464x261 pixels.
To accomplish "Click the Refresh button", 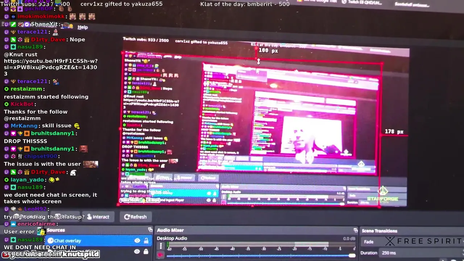I will pos(136,217).
